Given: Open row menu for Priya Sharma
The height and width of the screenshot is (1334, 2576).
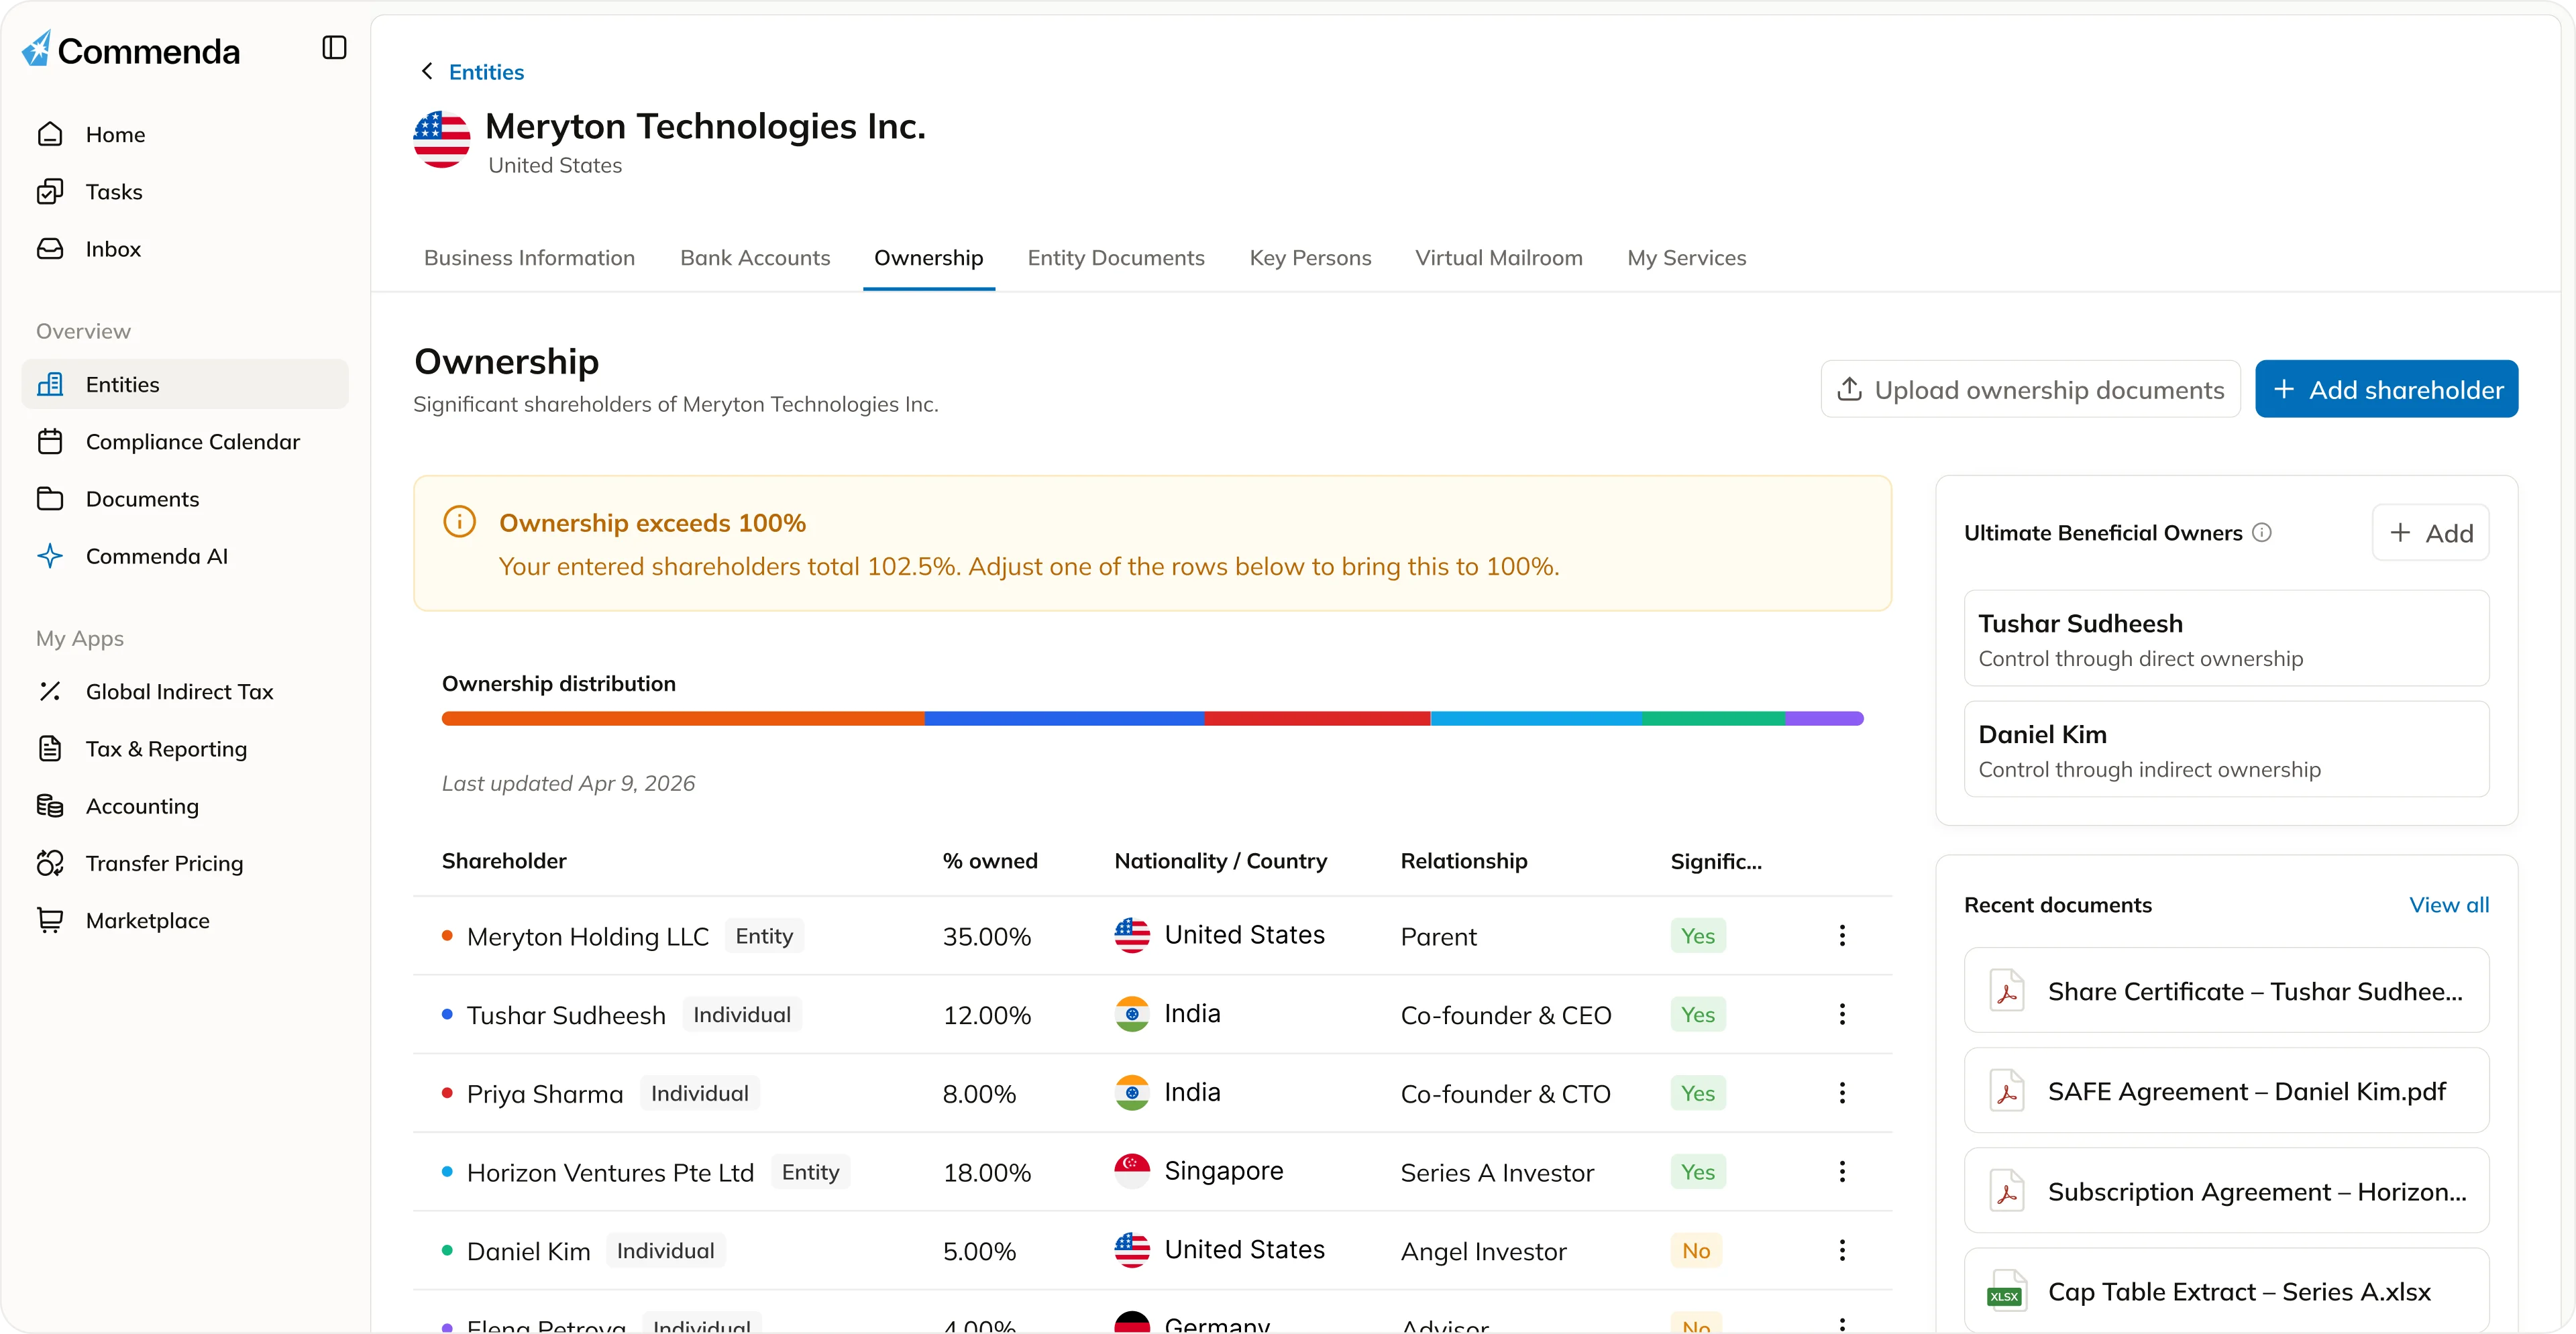Looking at the screenshot, I should tap(1842, 1093).
